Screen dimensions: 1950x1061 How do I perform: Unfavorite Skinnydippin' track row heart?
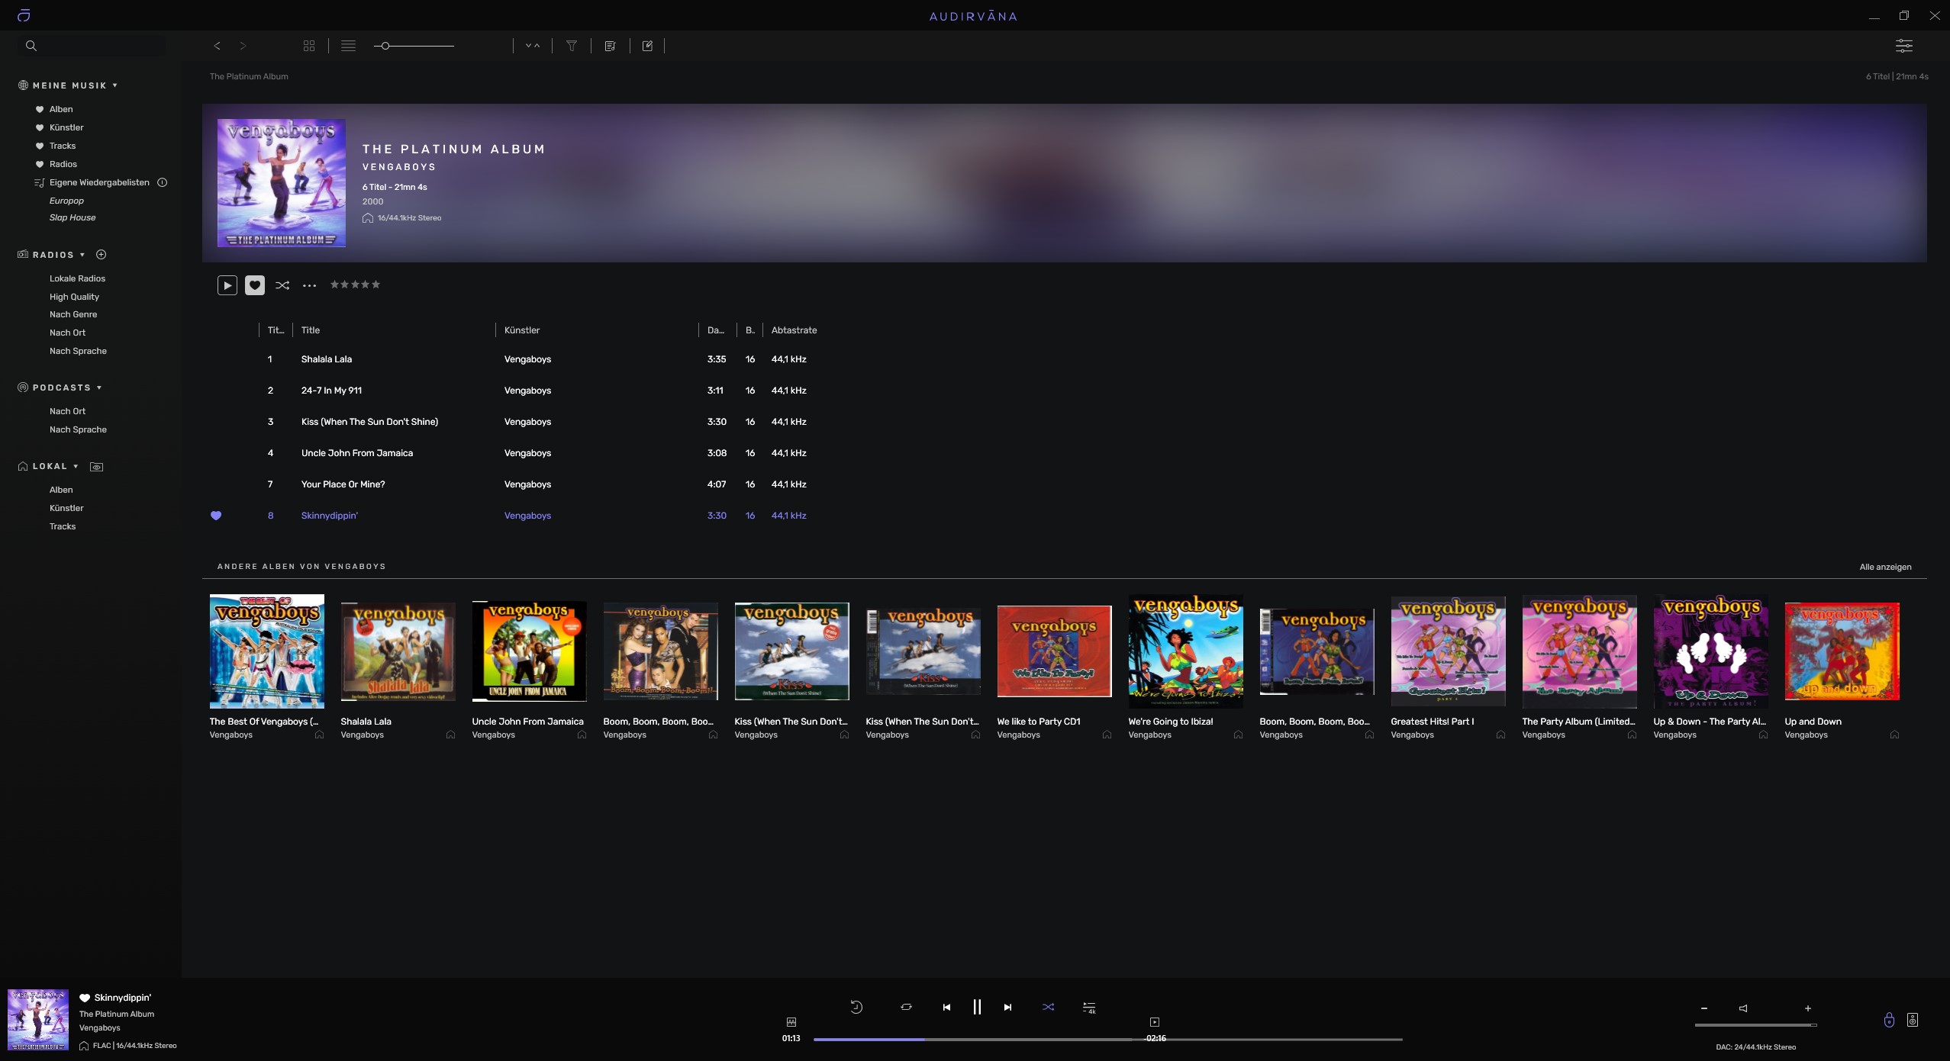point(216,516)
